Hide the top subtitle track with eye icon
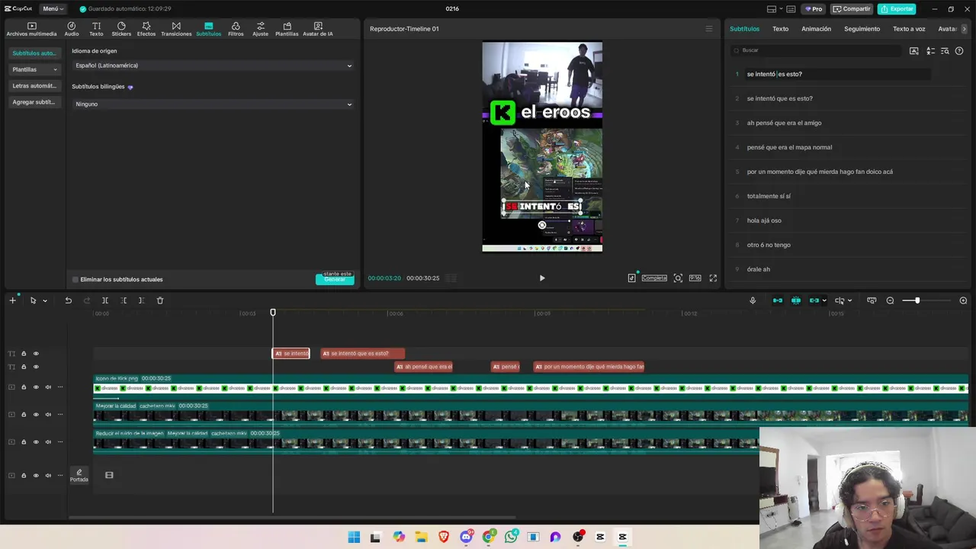 pos(36,354)
